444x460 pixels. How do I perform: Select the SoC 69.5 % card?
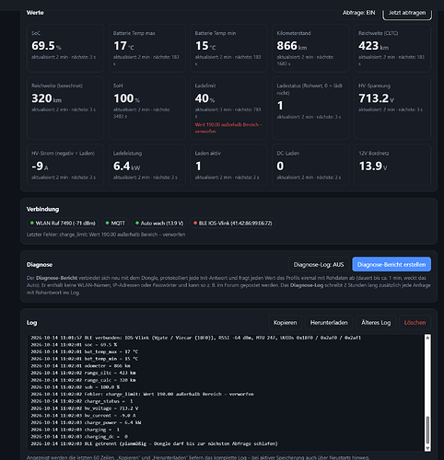point(65,48)
